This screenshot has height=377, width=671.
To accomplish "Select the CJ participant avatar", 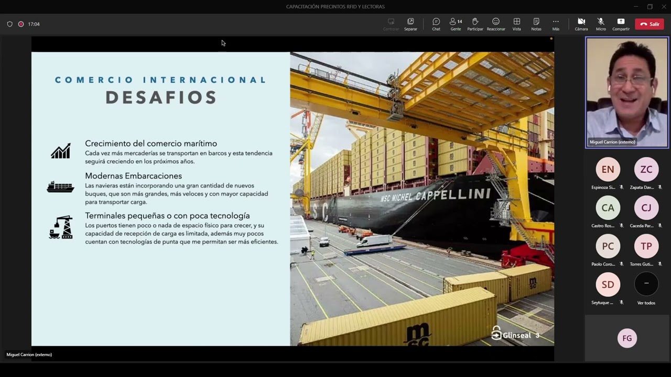I will tap(646, 208).
